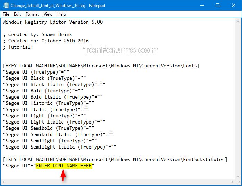Click the "Segoe UI Bold Italic (TrueType)" line

pos(53,97)
